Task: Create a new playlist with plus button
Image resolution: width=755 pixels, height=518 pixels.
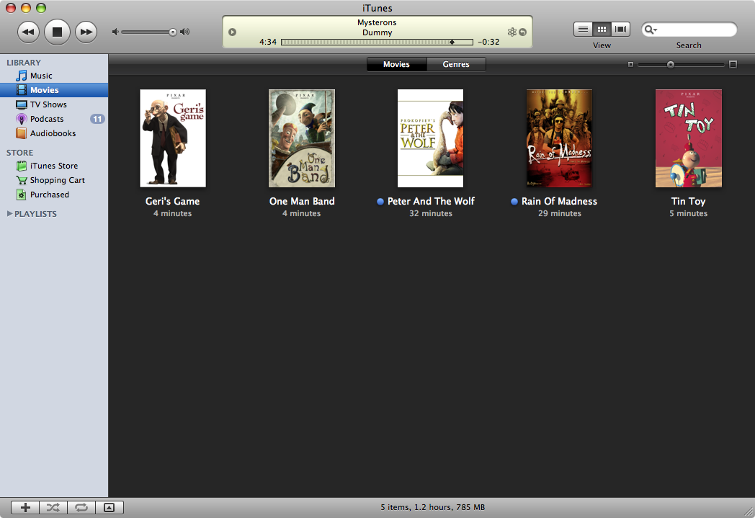Action: pyautogui.click(x=25, y=507)
